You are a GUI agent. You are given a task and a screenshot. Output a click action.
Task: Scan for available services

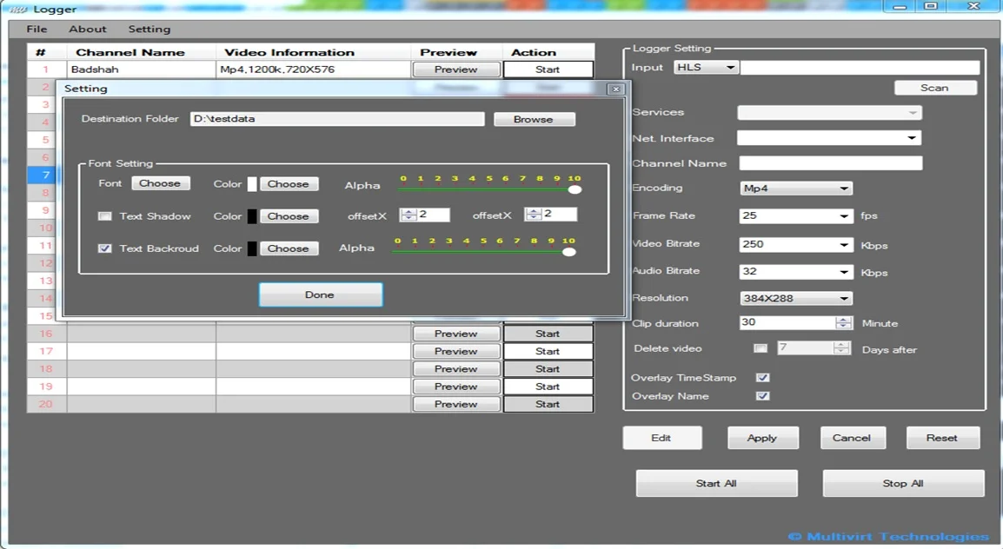click(935, 87)
